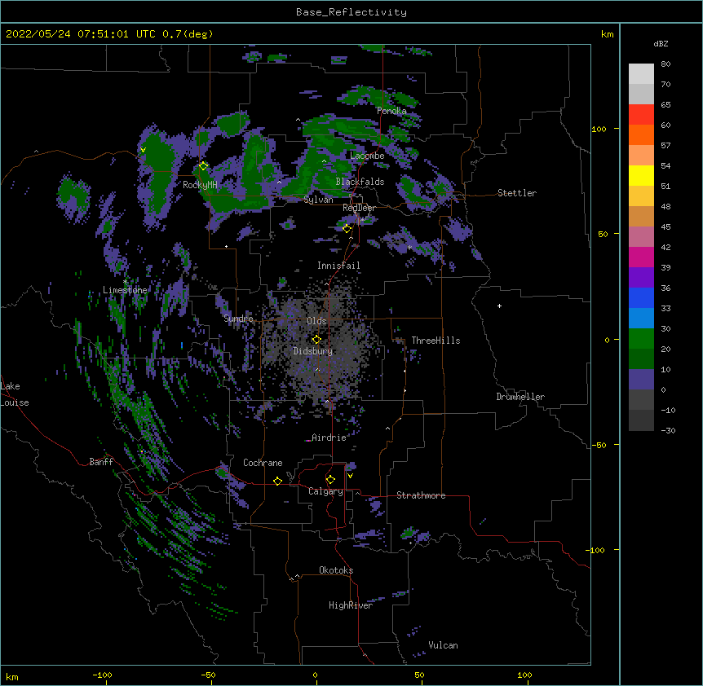Click the yellow V marker northwest of RockyMH

[143, 150]
